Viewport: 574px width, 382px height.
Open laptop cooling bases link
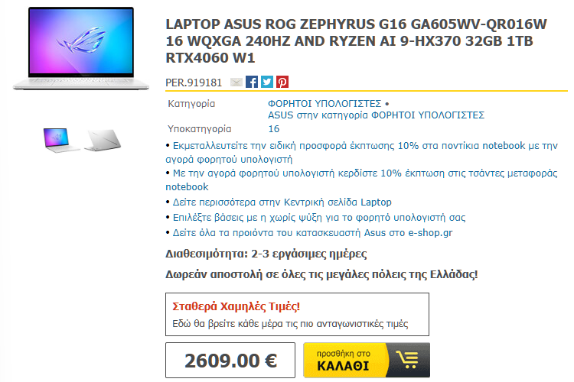click(x=319, y=218)
